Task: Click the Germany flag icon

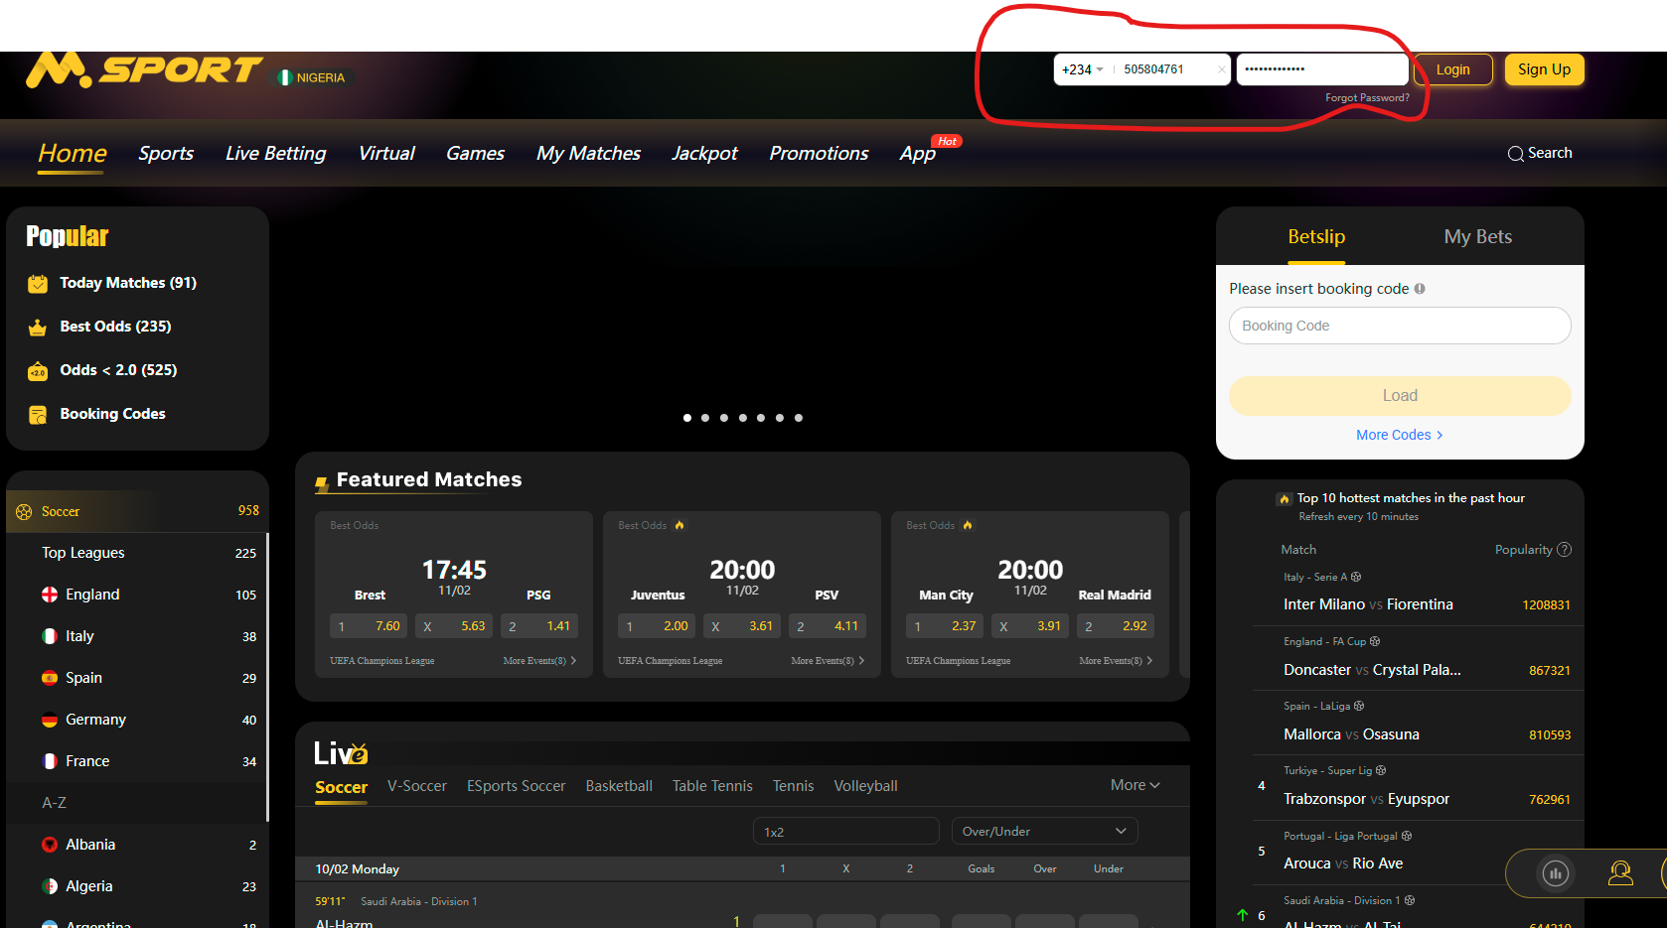Action: click(50, 720)
